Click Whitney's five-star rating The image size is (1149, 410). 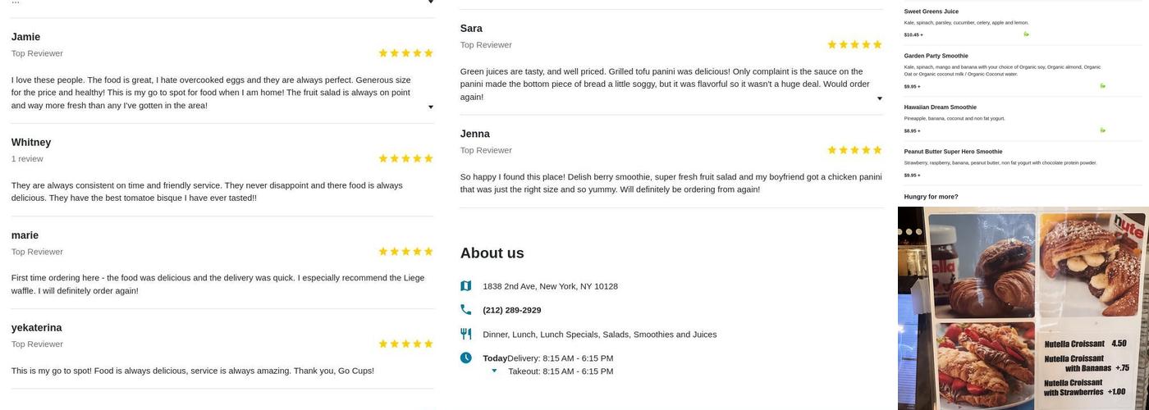(405, 158)
